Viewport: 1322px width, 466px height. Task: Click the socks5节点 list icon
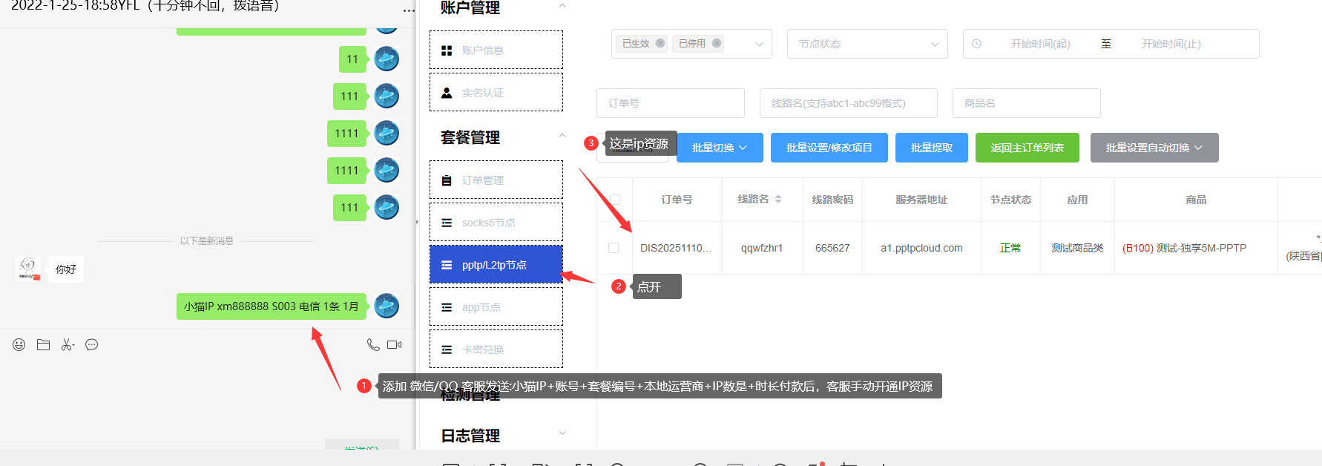click(447, 223)
